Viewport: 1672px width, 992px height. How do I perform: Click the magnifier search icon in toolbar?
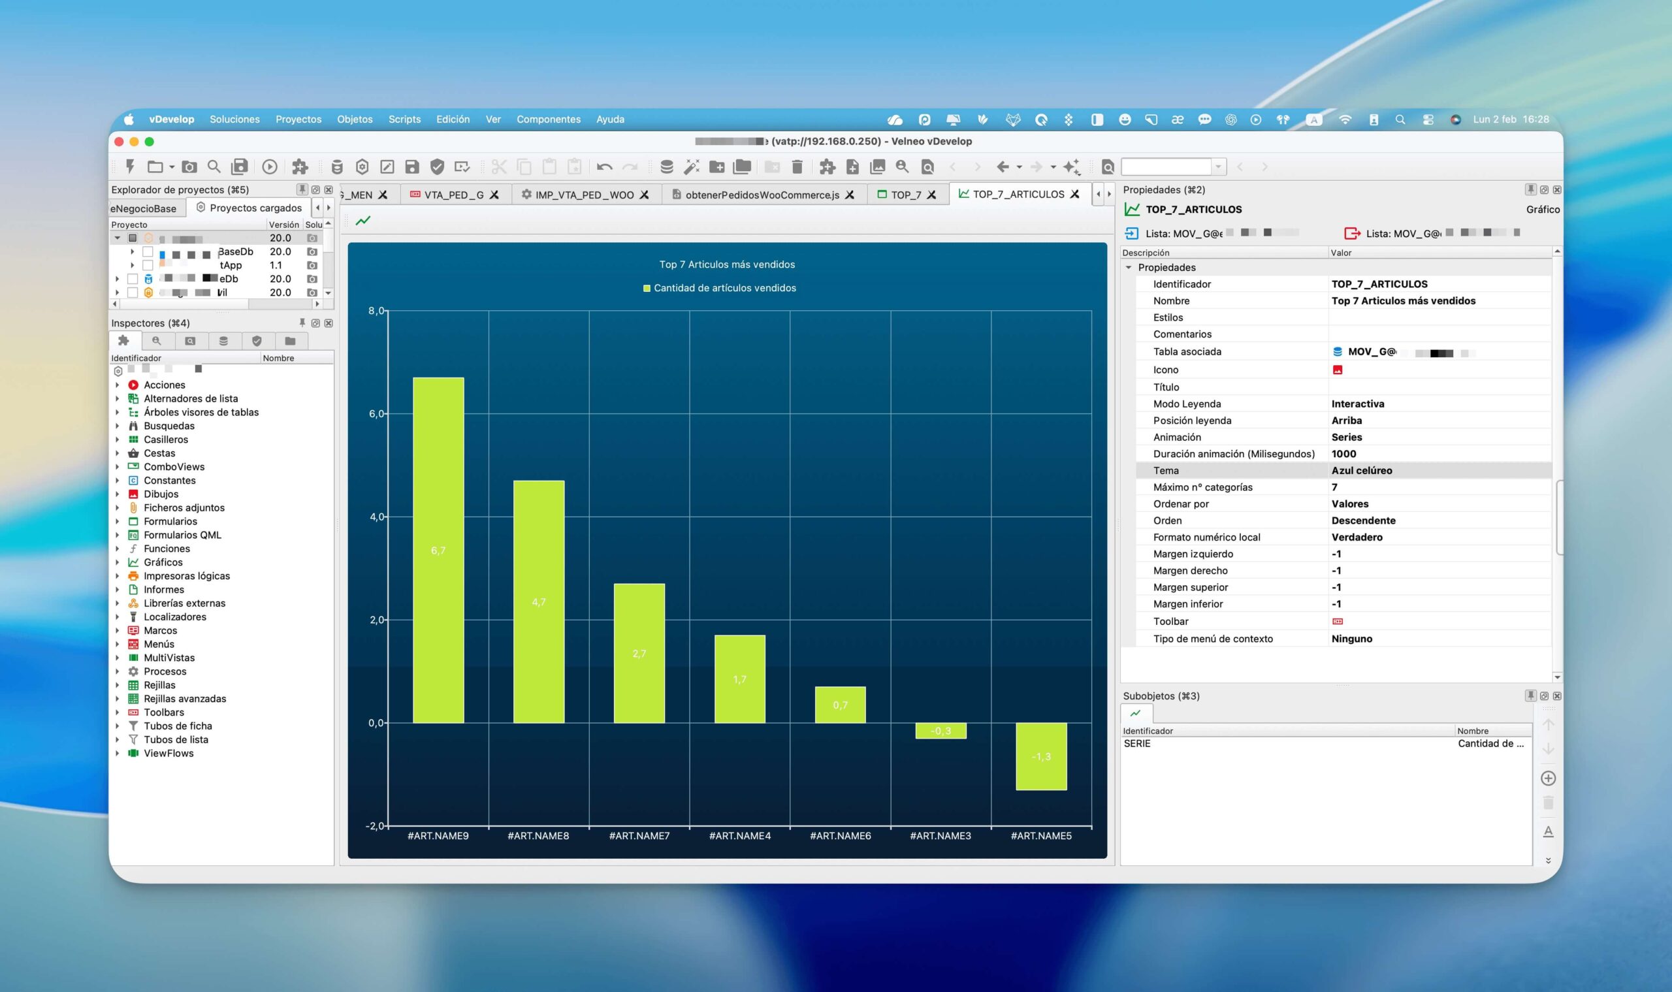pyautogui.click(x=214, y=167)
